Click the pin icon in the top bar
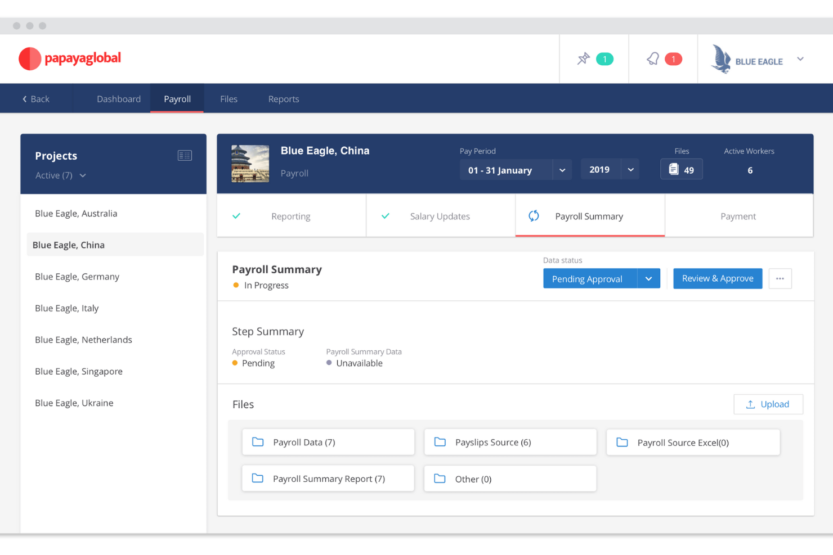833x555 pixels. click(x=585, y=58)
